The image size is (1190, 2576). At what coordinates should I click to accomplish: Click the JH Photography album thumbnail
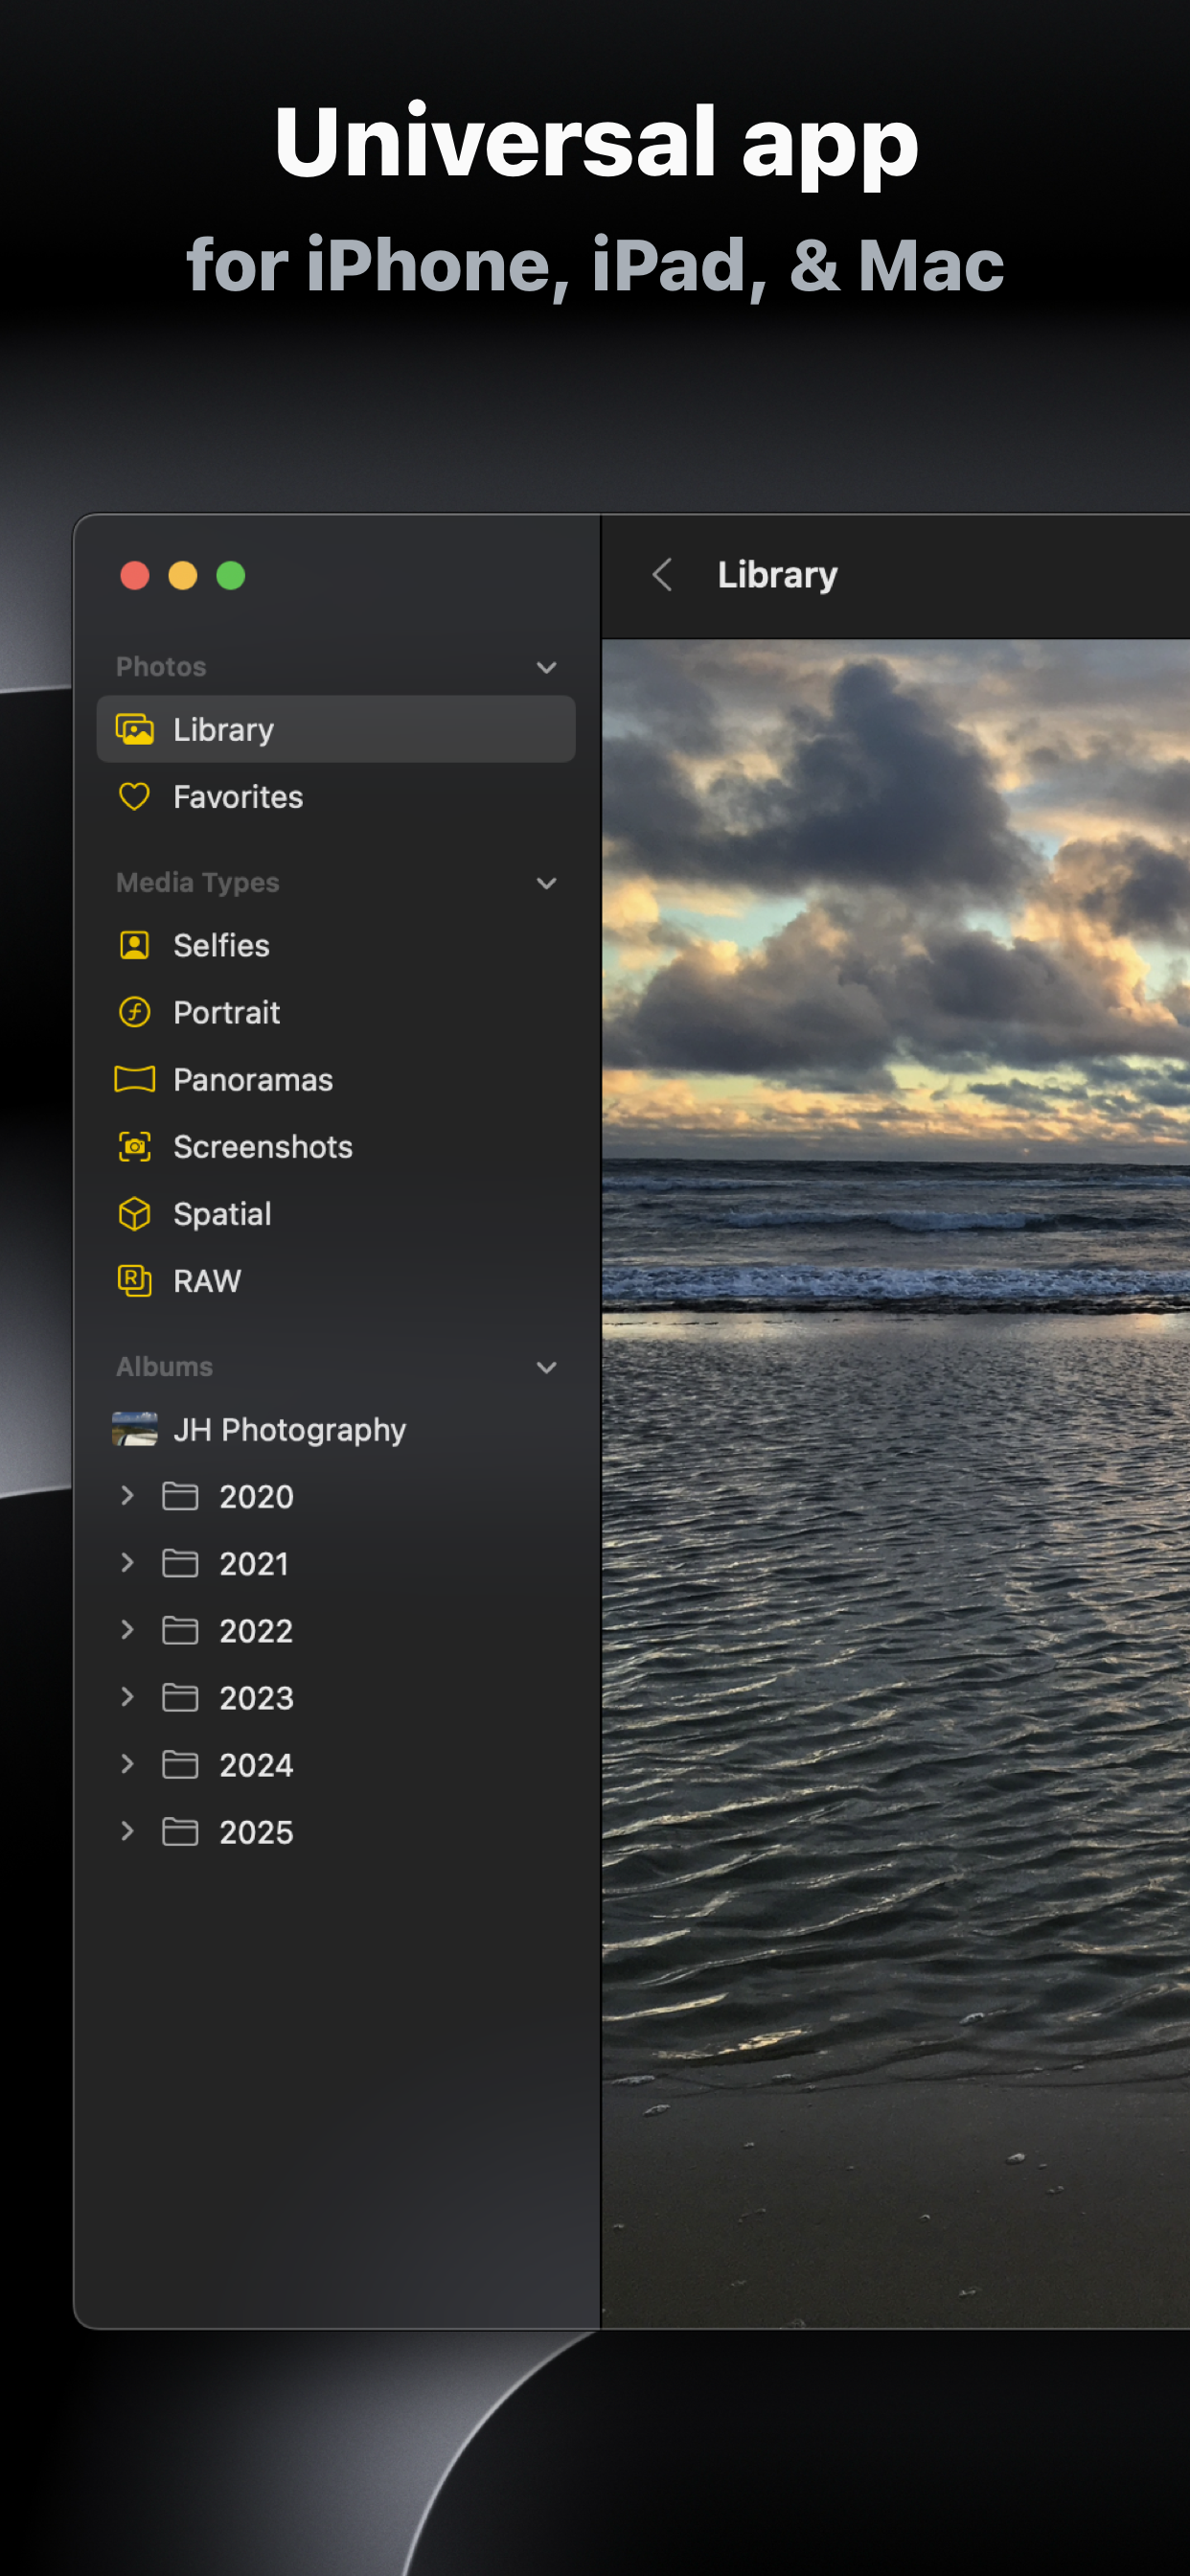point(134,1429)
